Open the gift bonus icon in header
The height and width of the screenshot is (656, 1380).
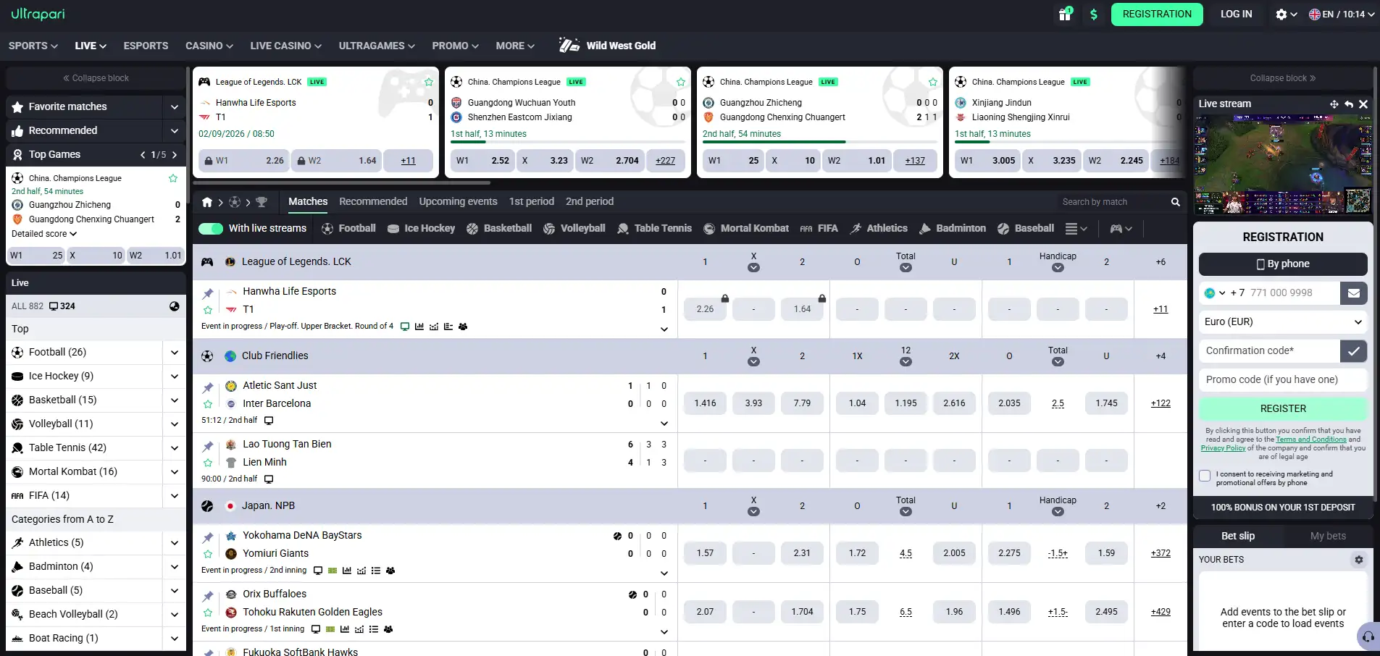click(1065, 14)
